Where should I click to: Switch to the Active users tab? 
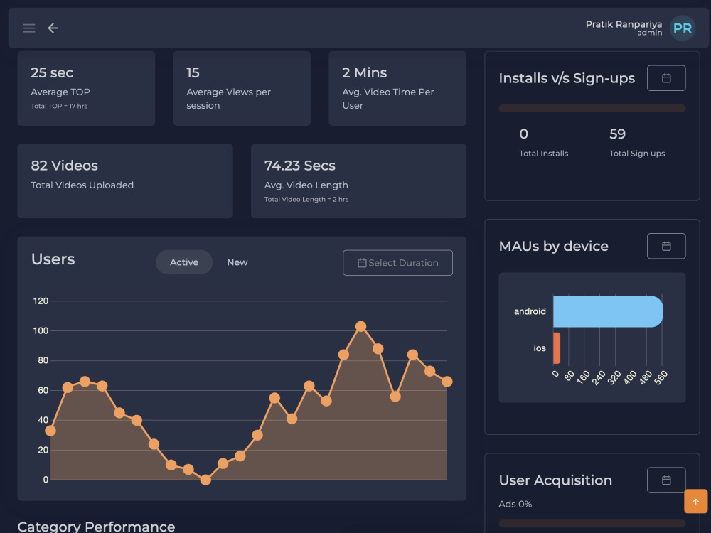click(x=184, y=262)
